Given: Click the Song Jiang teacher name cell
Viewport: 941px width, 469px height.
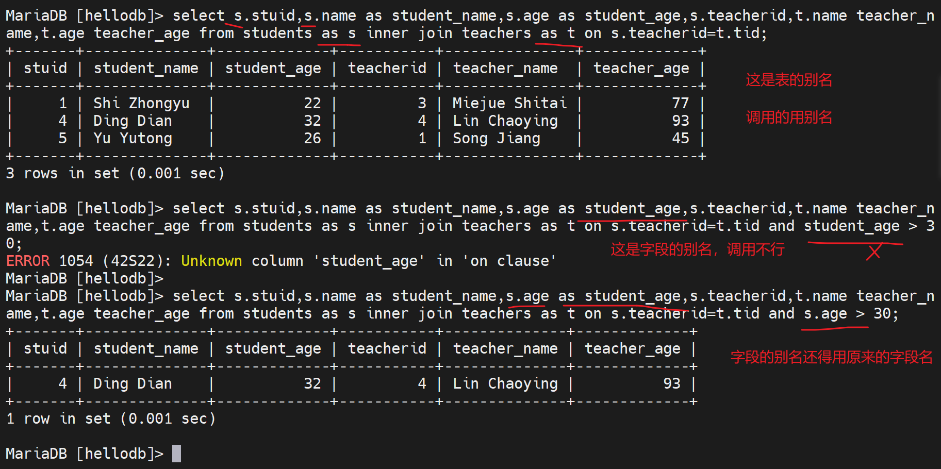Looking at the screenshot, I should pyautogui.click(x=496, y=138).
